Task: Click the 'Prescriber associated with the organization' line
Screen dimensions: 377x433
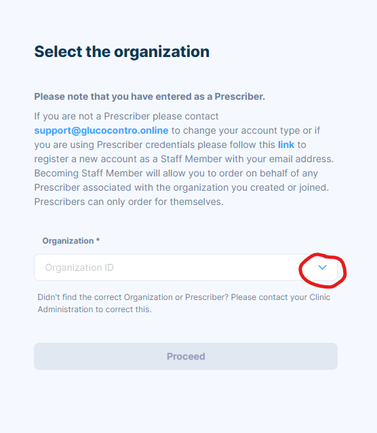Action: [x=182, y=187]
